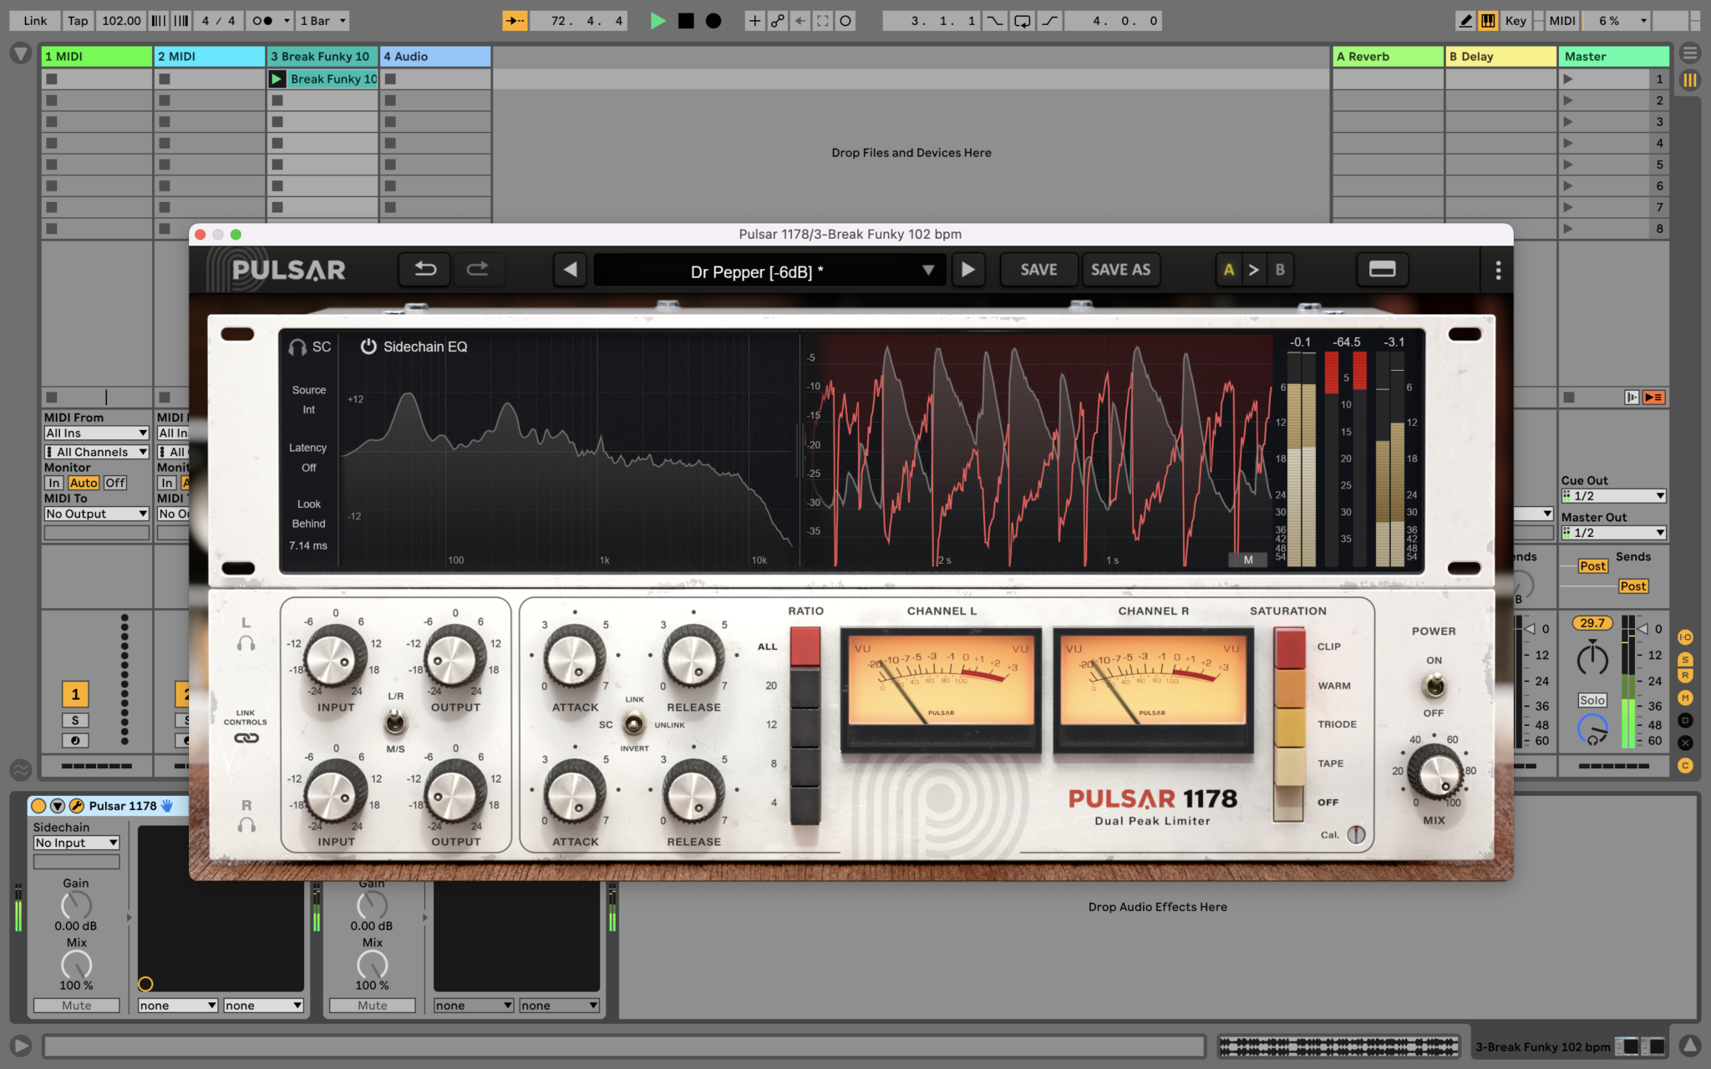Select the draw mode pencil icon
The height and width of the screenshot is (1069, 1711).
coord(1465,20)
